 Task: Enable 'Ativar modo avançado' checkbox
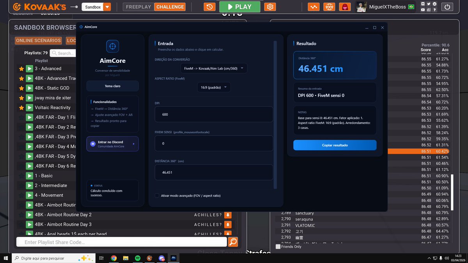[x=157, y=196]
